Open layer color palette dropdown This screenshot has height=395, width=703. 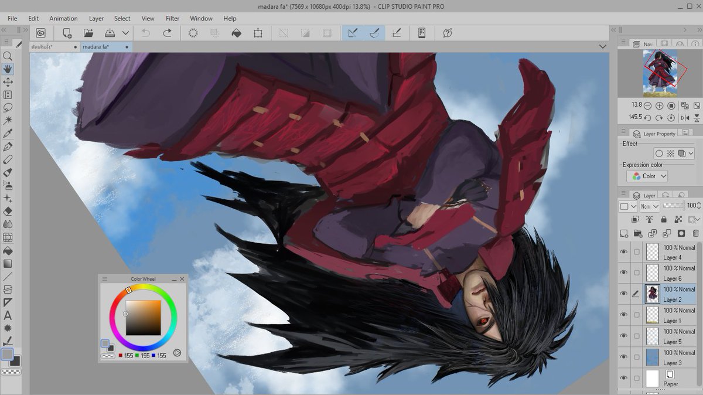point(627,206)
